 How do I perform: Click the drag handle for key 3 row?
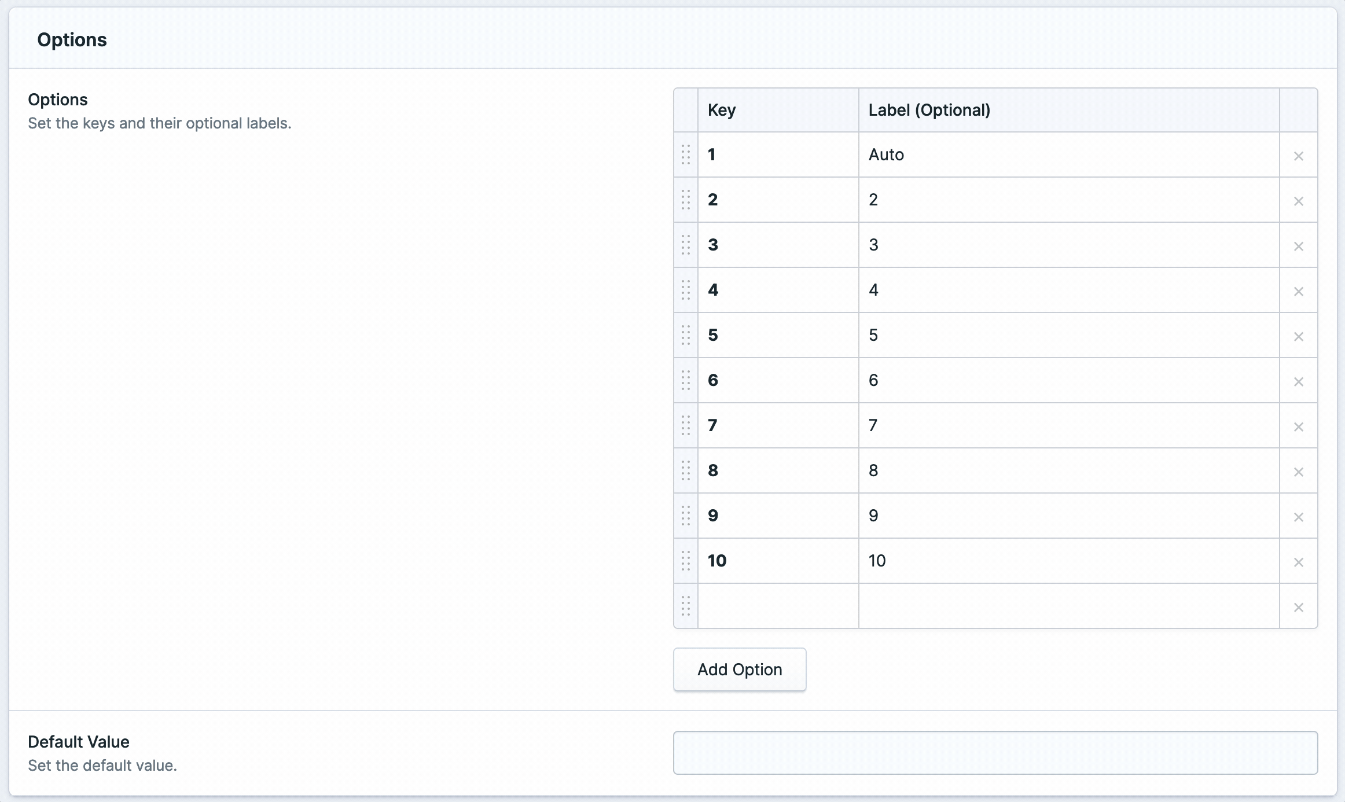tap(686, 245)
